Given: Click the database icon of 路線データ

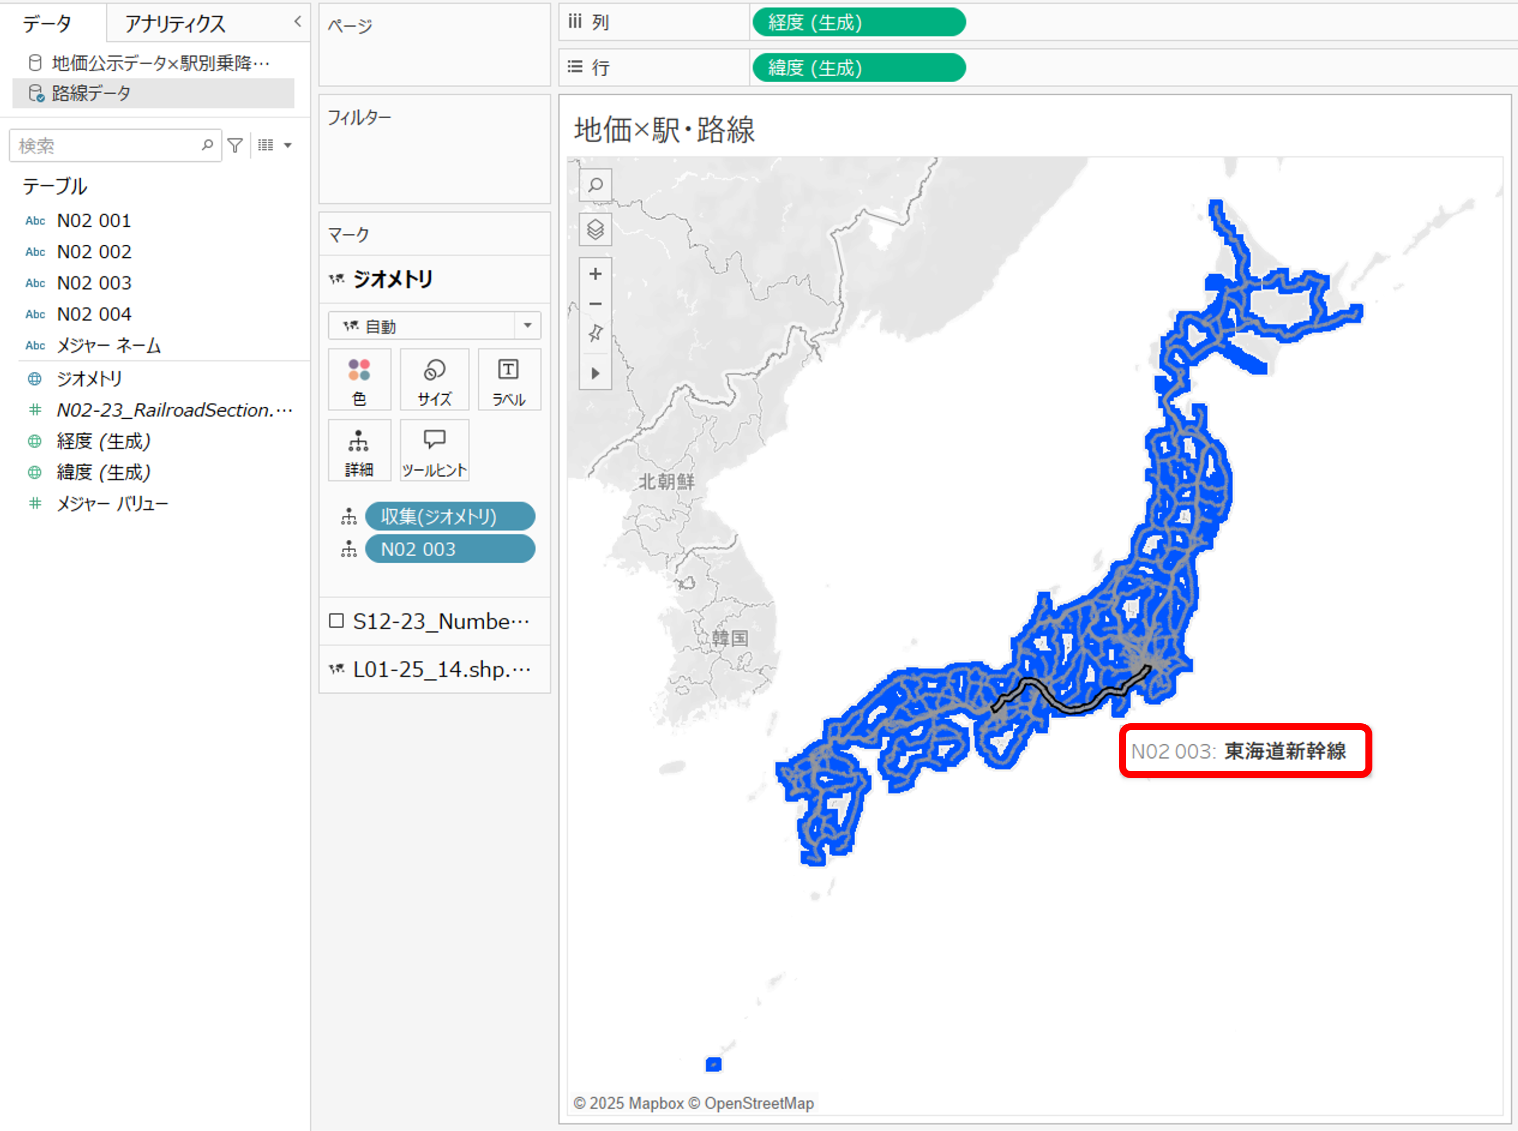Looking at the screenshot, I should [x=35, y=93].
